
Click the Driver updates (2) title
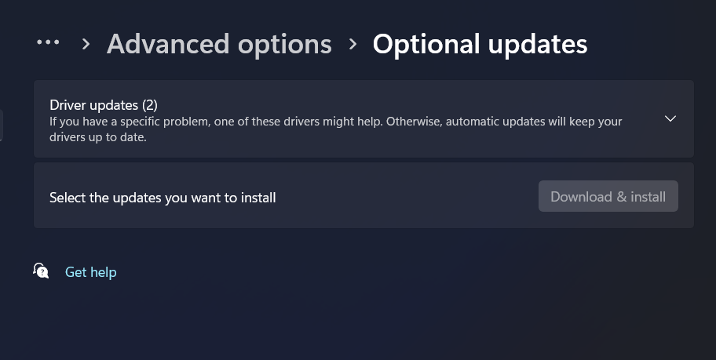point(104,104)
